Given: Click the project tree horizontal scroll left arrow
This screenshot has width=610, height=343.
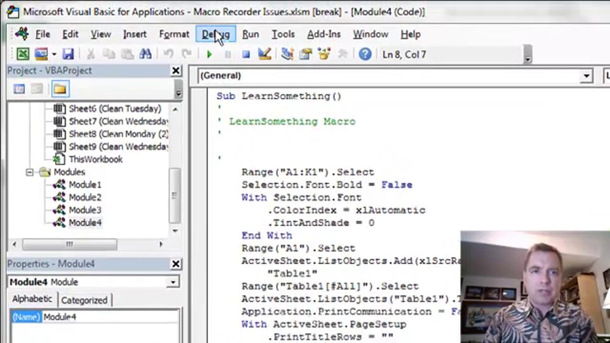Looking at the screenshot, I should 15,244.
